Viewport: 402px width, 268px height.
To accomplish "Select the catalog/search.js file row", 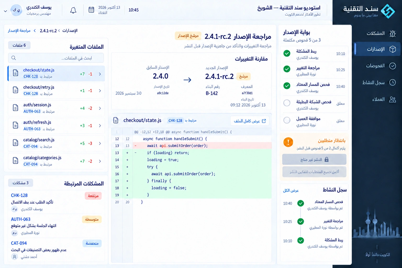I will click(56, 143).
